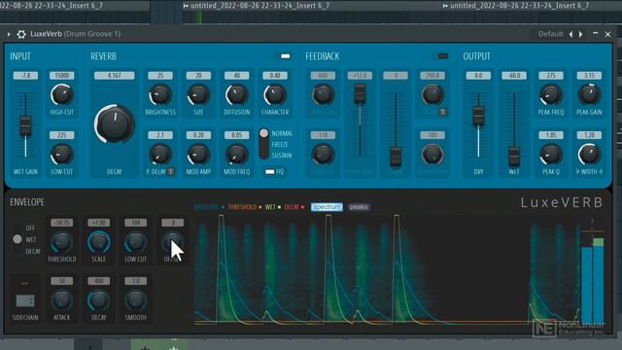Click the Peak Freq knob
This screenshot has height=350, width=622.
tap(551, 95)
